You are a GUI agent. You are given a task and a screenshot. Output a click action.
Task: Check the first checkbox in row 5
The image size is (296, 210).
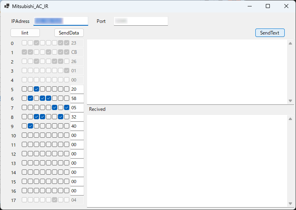tap(24, 89)
